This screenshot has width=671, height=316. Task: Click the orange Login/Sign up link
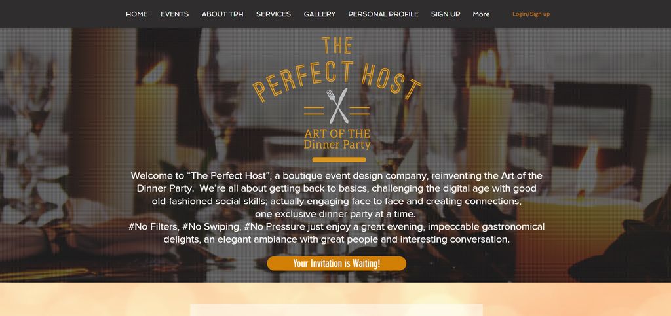pyautogui.click(x=531, y=14)
